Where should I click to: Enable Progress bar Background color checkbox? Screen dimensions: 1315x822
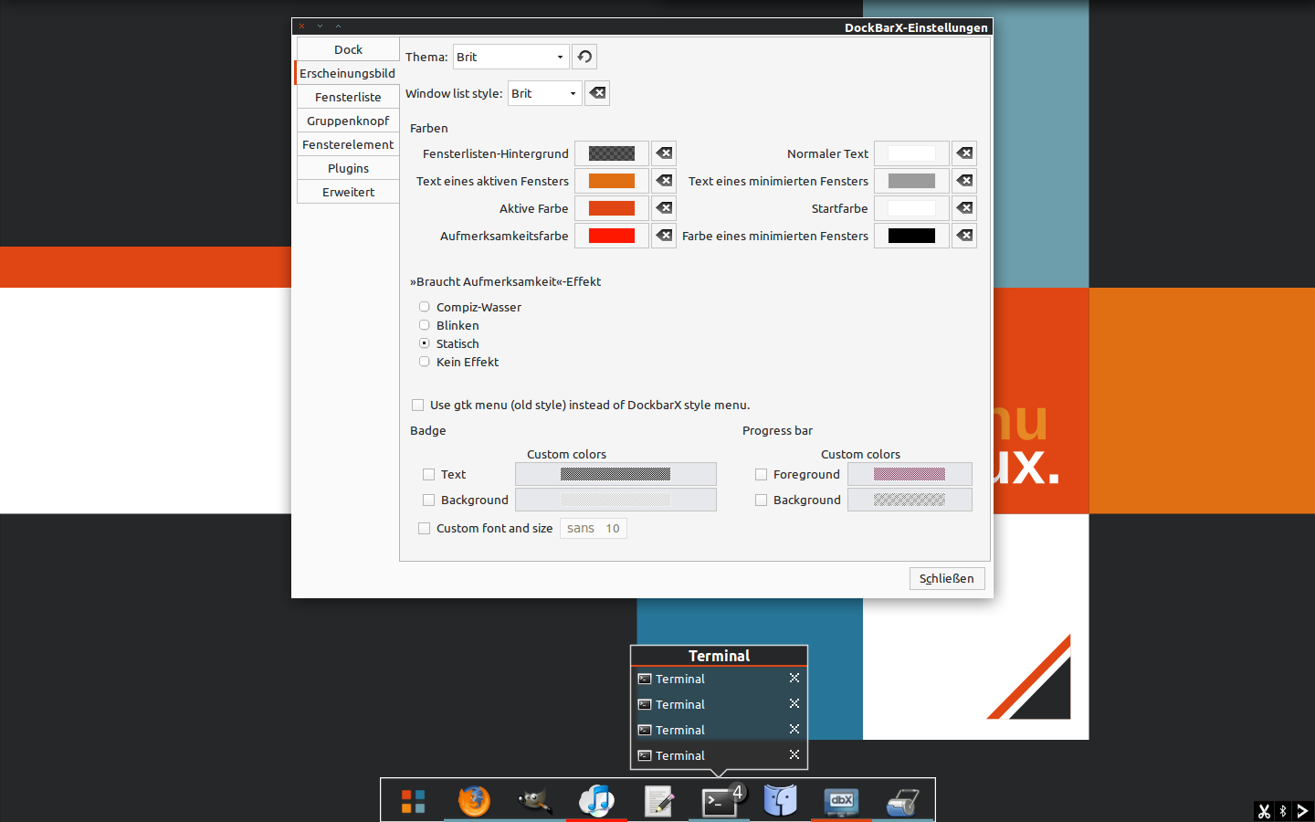point(762,500)
